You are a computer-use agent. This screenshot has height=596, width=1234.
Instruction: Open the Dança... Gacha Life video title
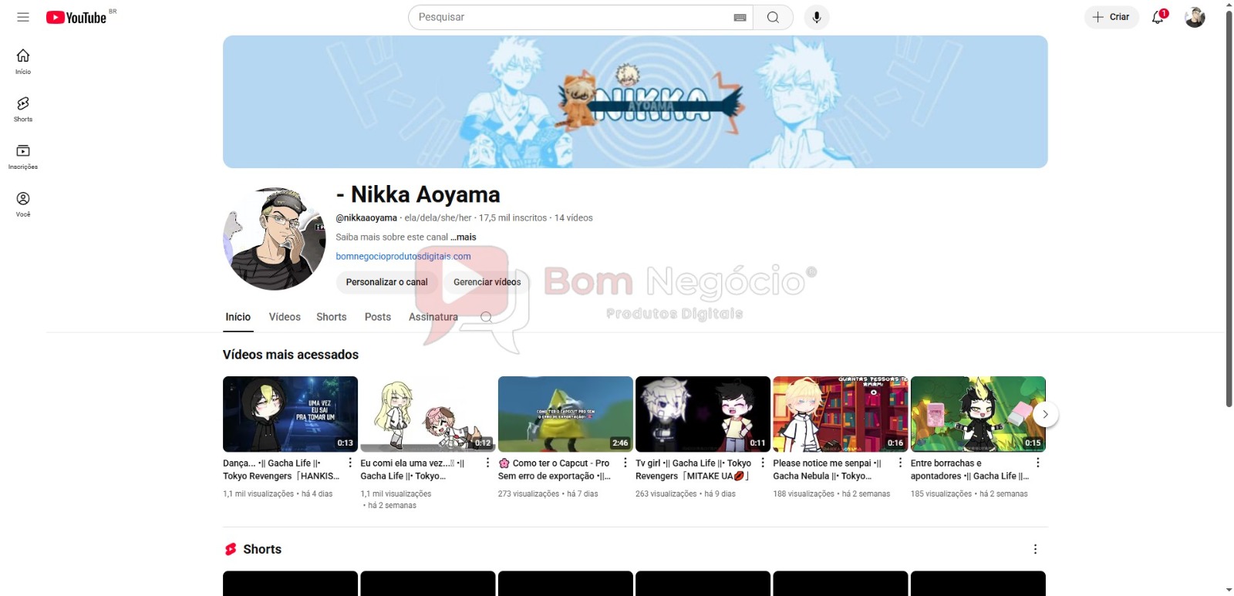(x=282, y=470)
